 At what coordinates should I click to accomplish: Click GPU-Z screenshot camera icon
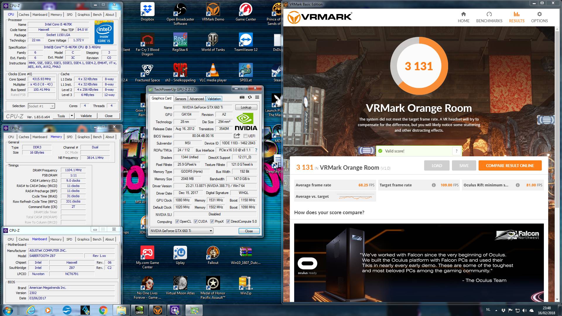tap(242, 97)
